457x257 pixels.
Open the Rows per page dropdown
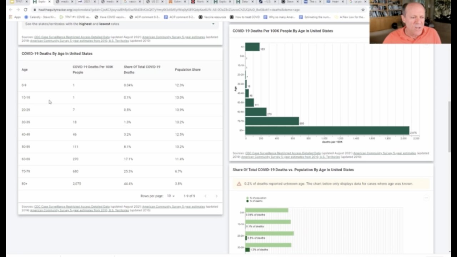pos(171,196)
